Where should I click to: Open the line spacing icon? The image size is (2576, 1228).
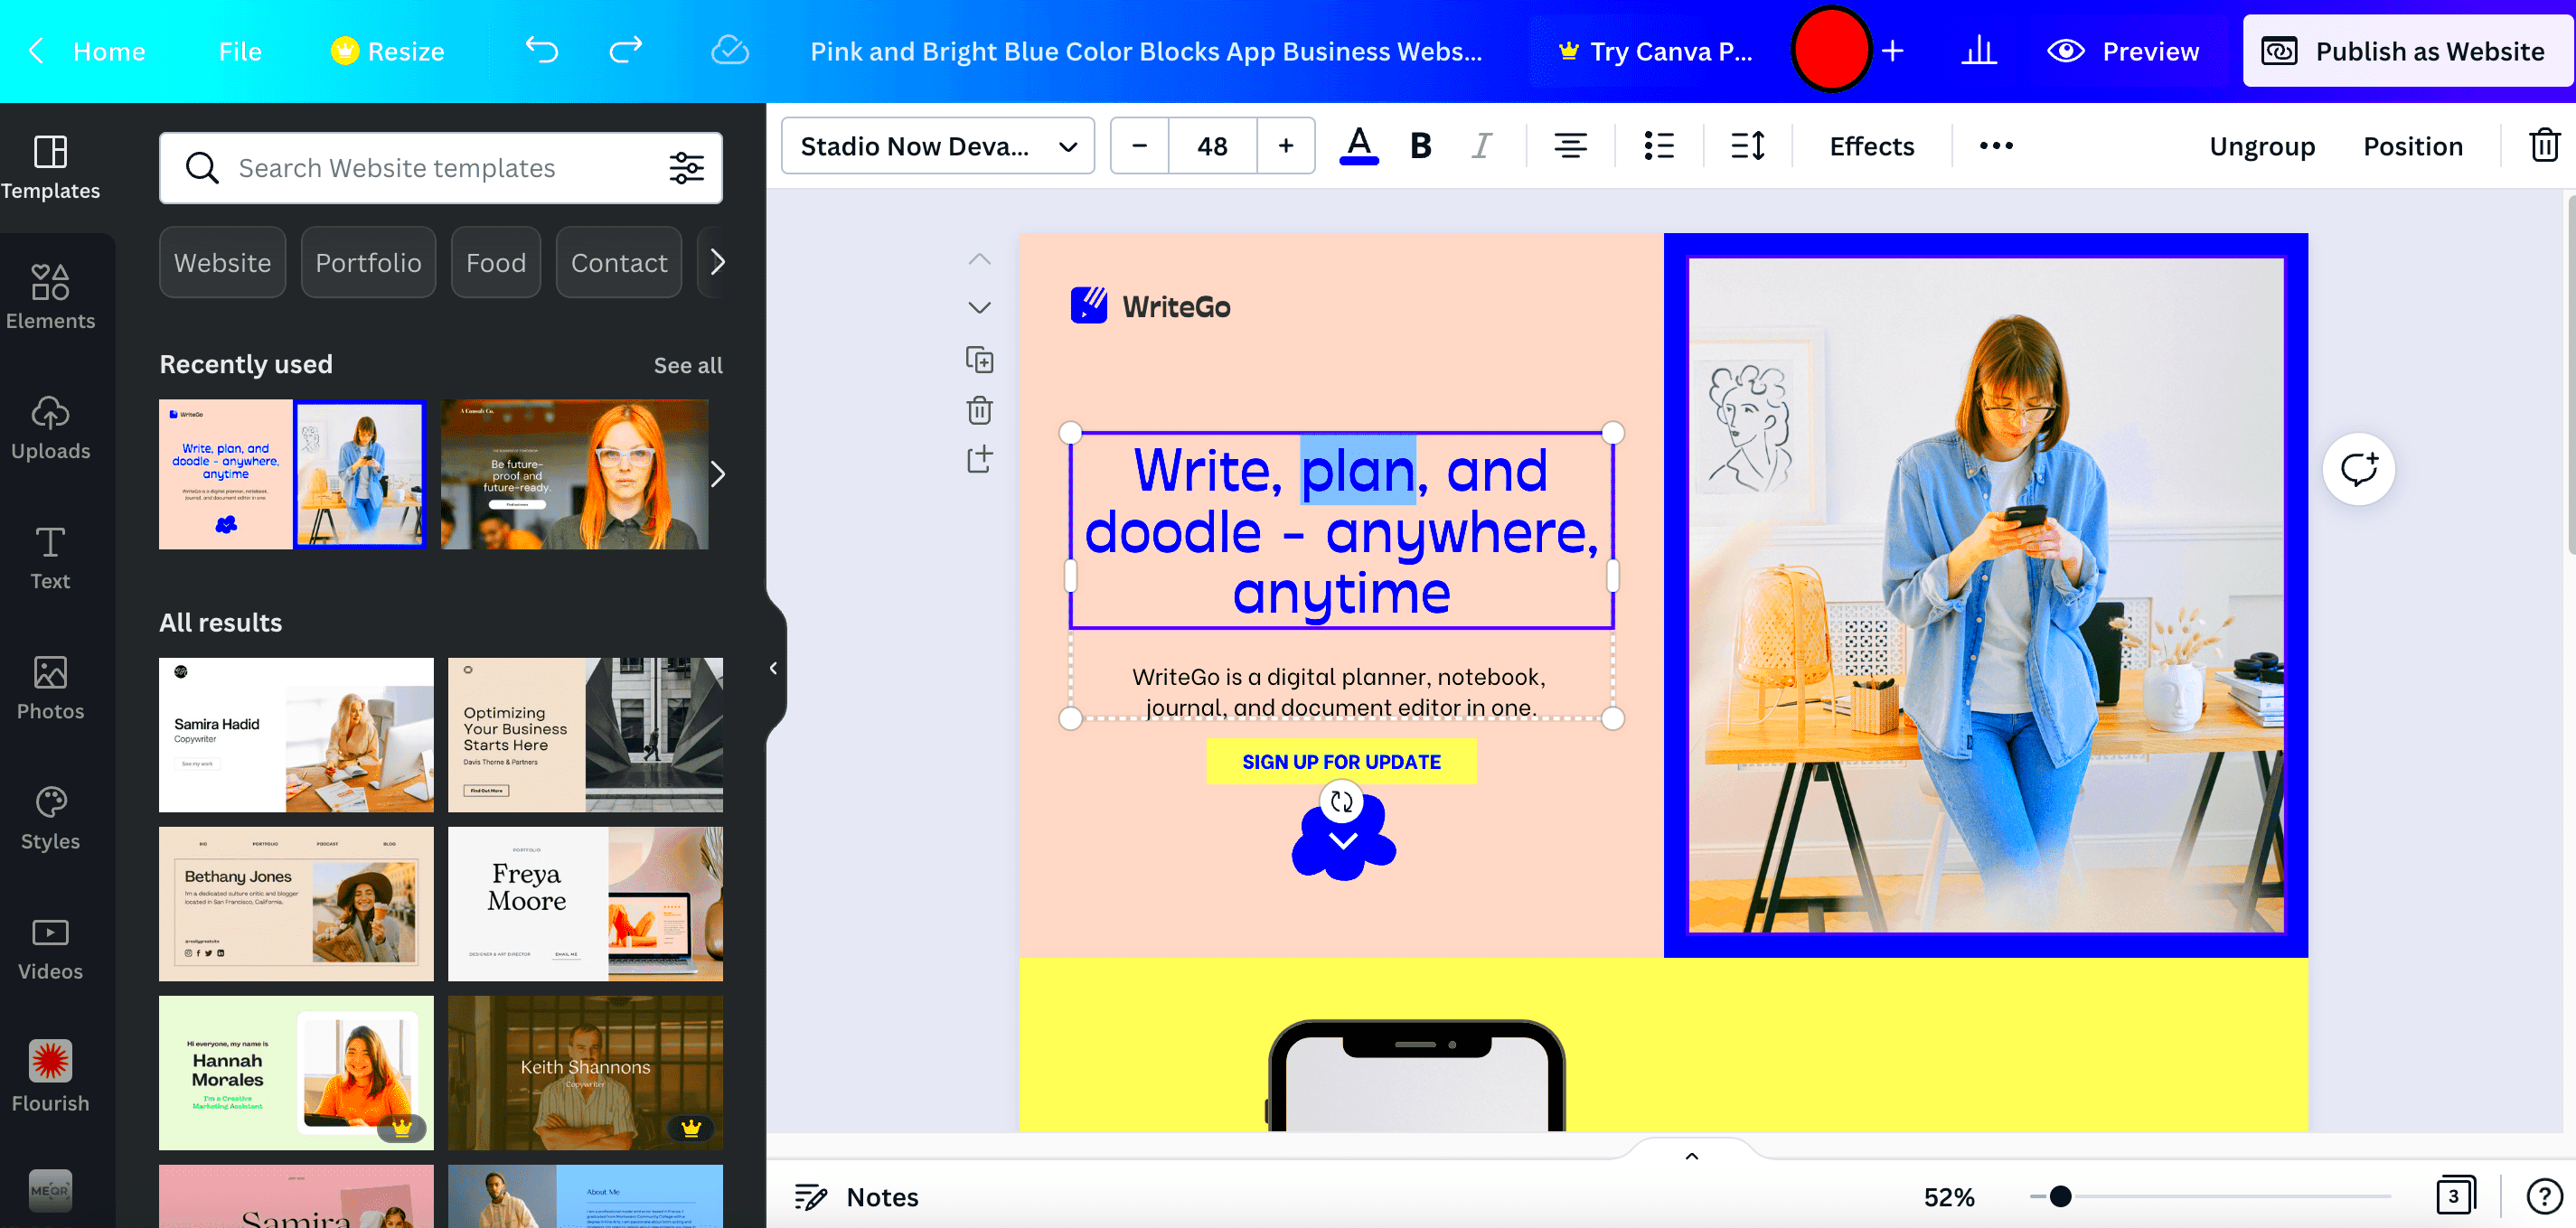[1744, 145]
